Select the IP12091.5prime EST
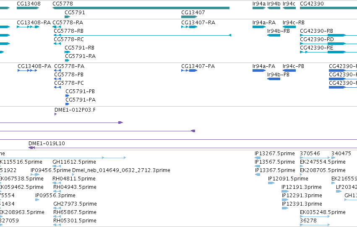 tap(271, 183)
